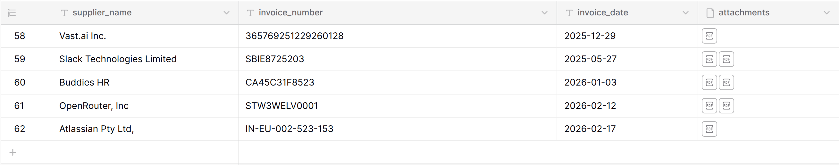Select row number 62
This screenshot has width=839, height=165.
tap(20, 129)
